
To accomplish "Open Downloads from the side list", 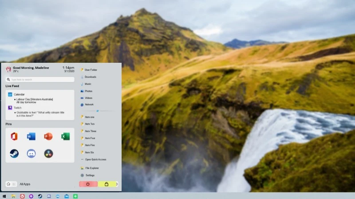I will point(88,77).
